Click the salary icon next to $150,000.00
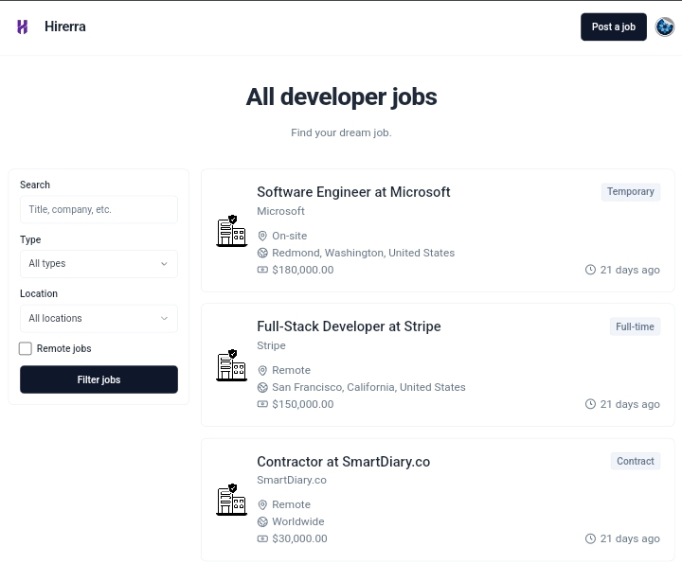682x564 pixels. click(x=263, y=404)
